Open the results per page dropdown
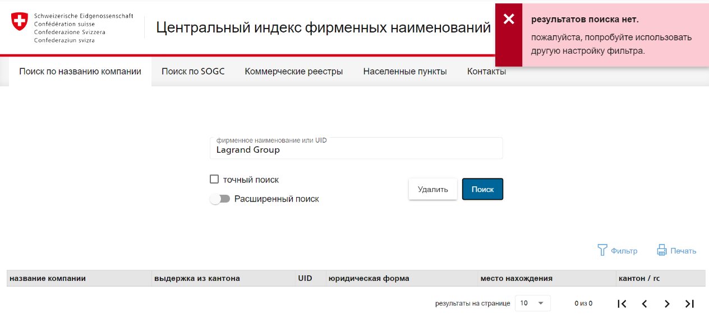709x324 pixels. pos(532,303)
